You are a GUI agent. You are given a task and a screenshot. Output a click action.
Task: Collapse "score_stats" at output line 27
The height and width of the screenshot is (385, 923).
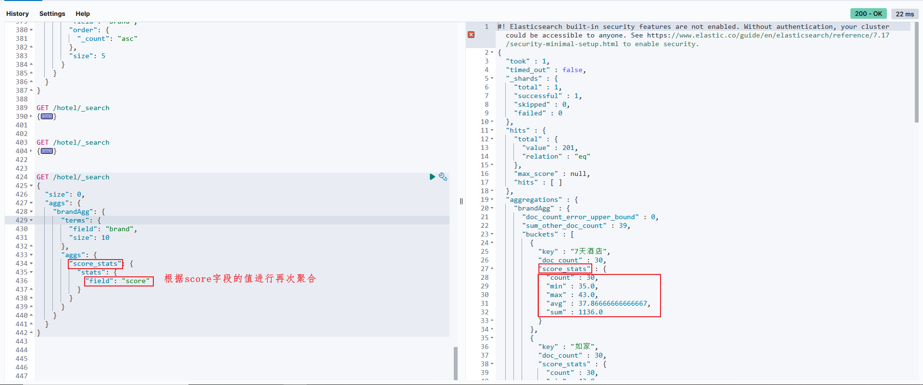pyautogui.click(x=492, y=269)
